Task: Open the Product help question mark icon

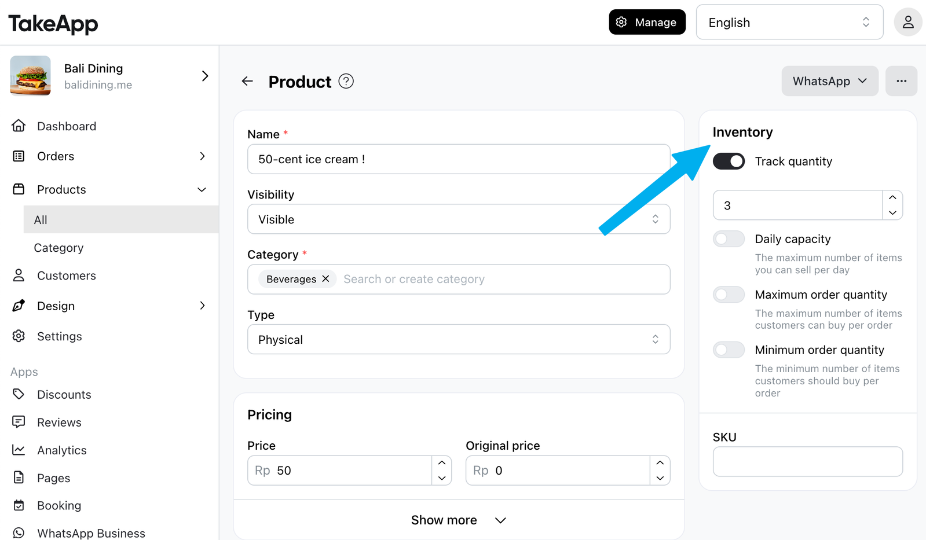Action: 346,82
